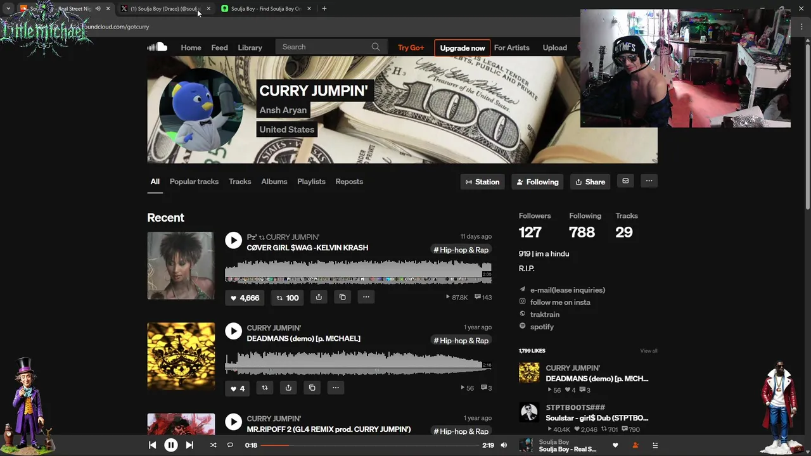Play MR.RIPOFF 2 GL4 REMIX track

pos(233,421)
